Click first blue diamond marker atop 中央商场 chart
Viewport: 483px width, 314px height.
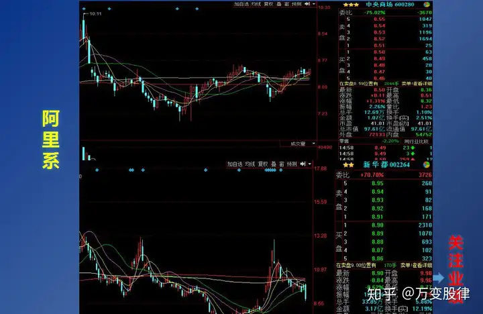click(84, 9)
